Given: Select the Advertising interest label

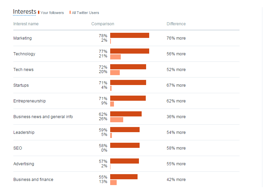Looking at the screenshot, I should 24,164.
